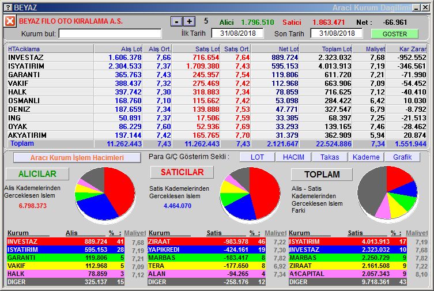Click the ALICILAR pie chart

[105, 194]
